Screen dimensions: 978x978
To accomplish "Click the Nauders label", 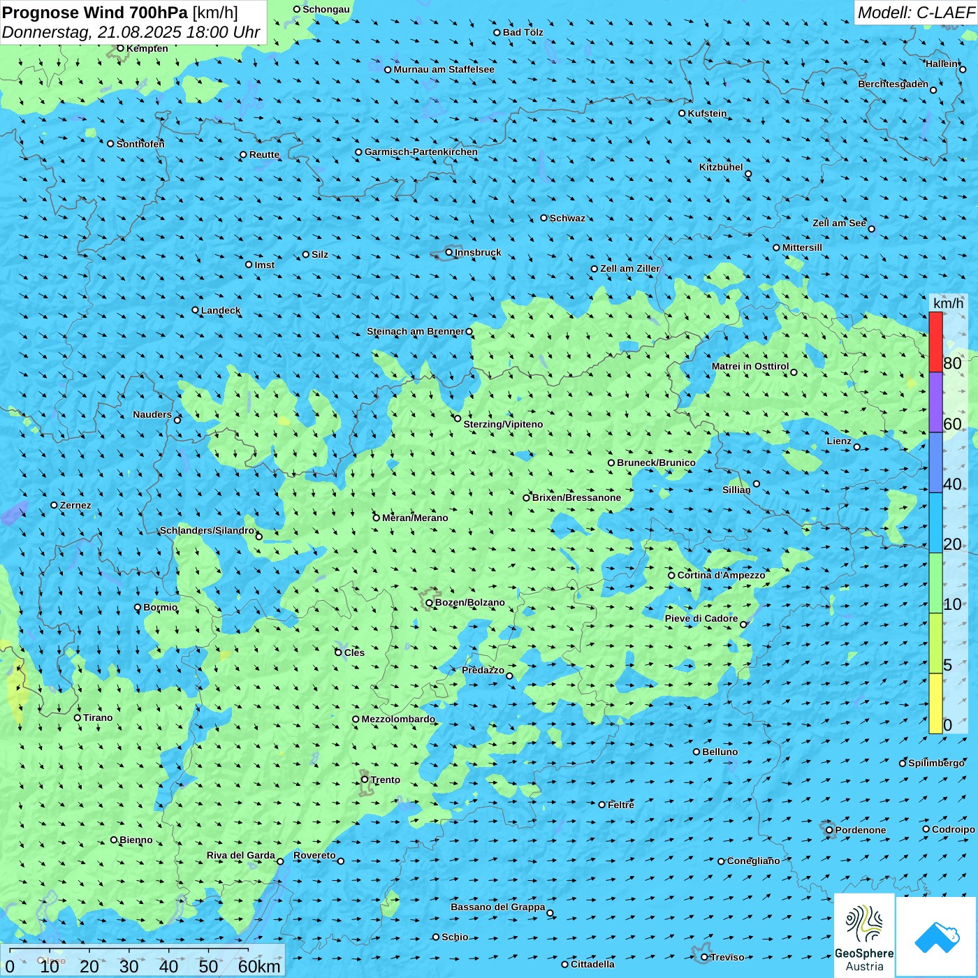I will (152, 414).
